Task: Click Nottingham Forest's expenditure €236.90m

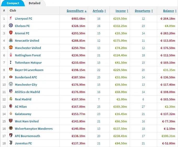Action: [x=78, y=55]
